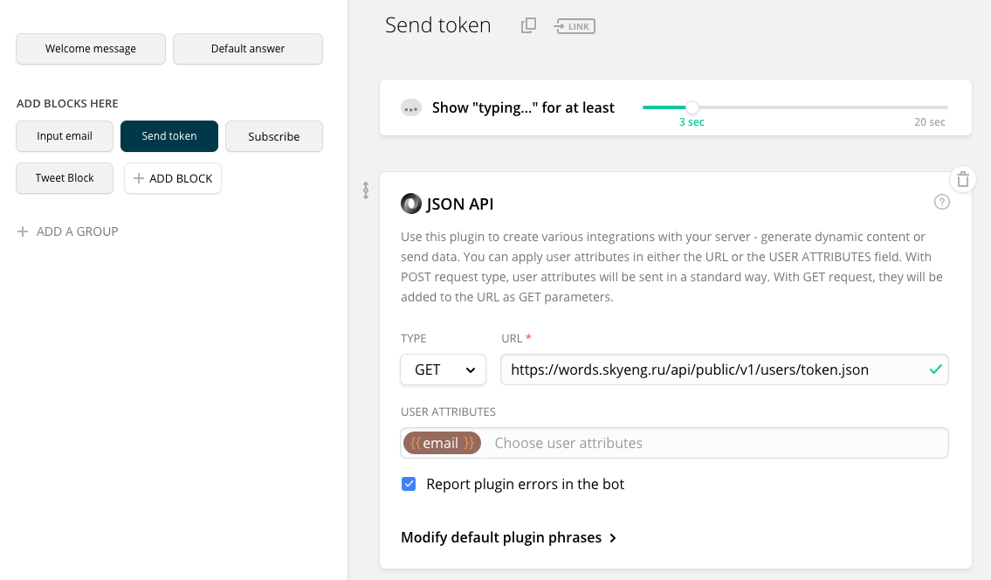Image resolution: width=991 pixels, height=580 pixels.
Task: Click the ADD BLOCK button
Action: click(173, 178)
